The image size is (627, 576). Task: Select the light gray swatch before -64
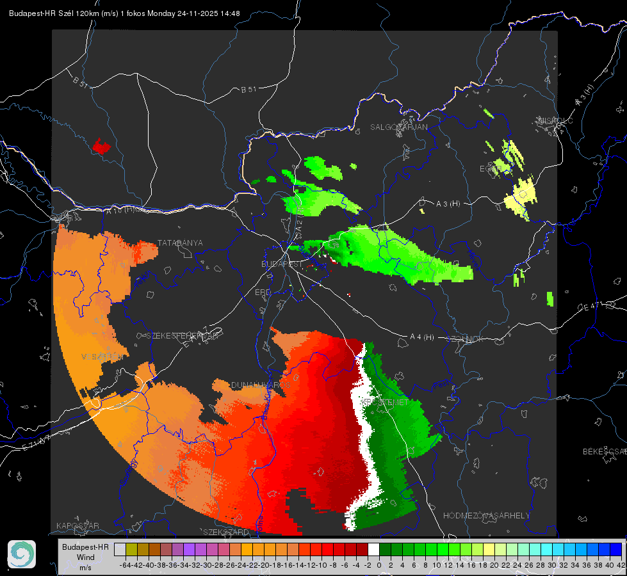coord(120,550)
